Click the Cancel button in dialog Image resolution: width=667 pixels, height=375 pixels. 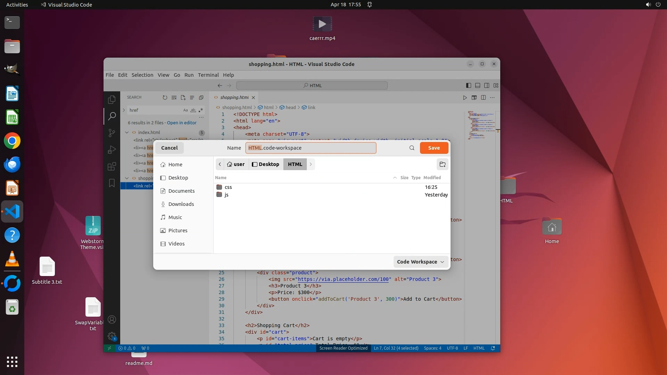(169, 148)
